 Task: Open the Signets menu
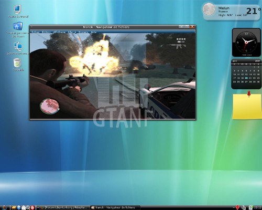[x=83, y=32]
